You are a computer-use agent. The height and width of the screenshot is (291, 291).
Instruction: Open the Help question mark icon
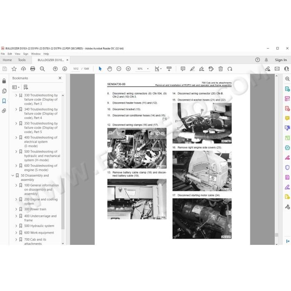pos(257,60)
